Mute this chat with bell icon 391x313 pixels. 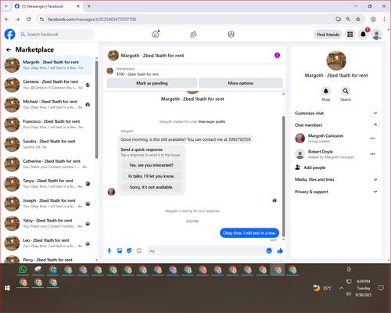click(326, 91)
